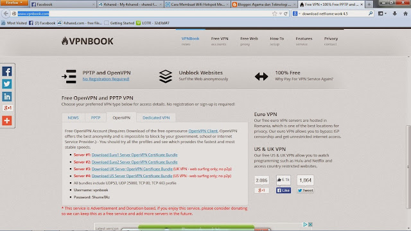
Task: Open the LOTR bookmark
Action: click(153, 23)
